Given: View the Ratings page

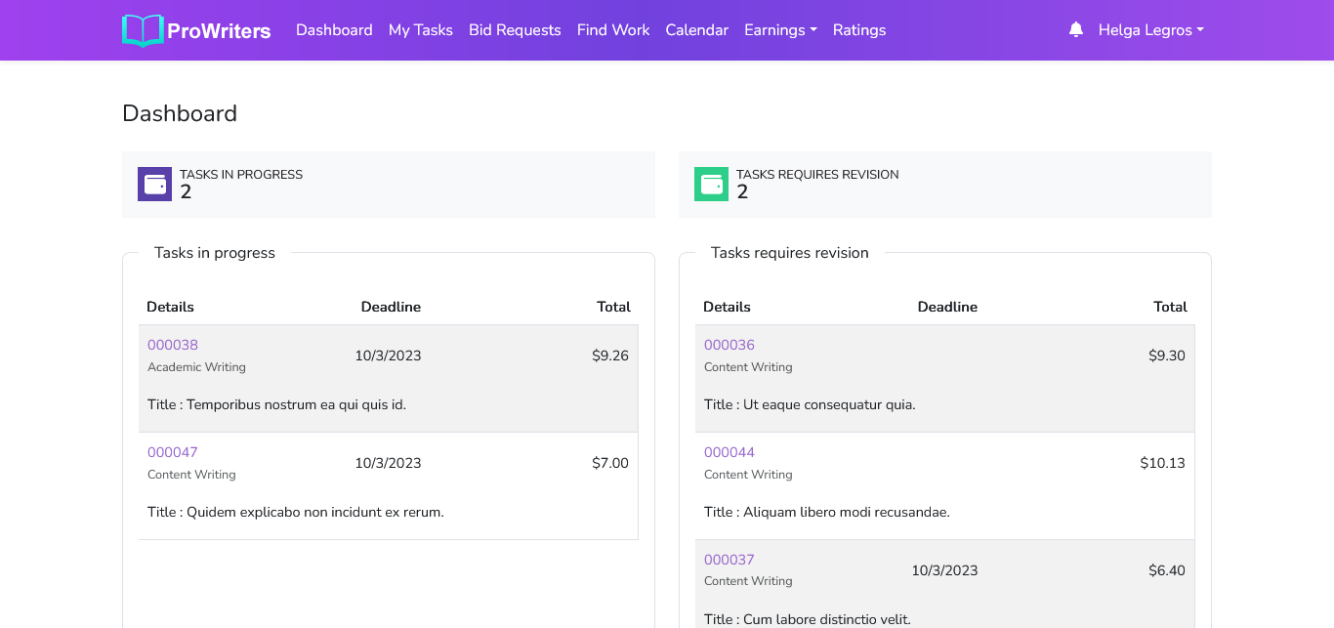Looking at the screenshot, I should pyautogui.click(x=859, y=30).
